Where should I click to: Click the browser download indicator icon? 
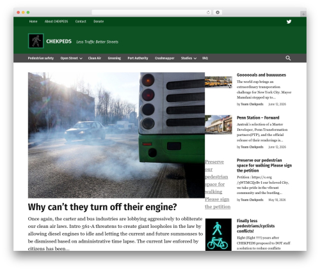(x=218, y=12)
